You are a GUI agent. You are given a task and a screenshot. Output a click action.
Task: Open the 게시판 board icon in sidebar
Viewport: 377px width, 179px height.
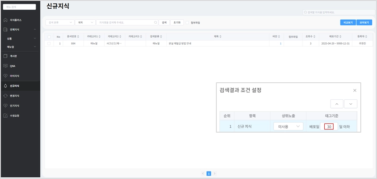pos(6,56)
